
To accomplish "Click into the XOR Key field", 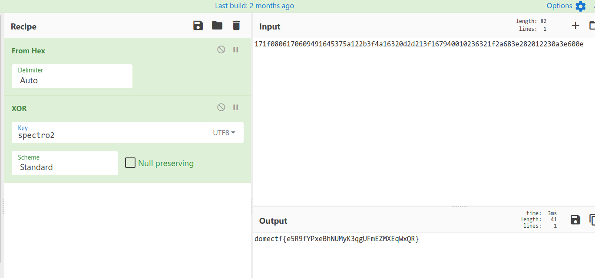I will coord(109,135).
